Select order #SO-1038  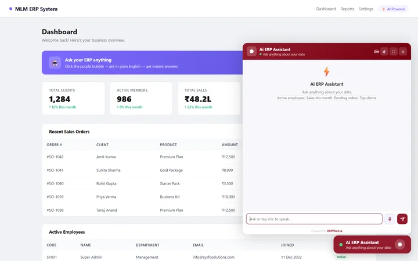[55, 210]
